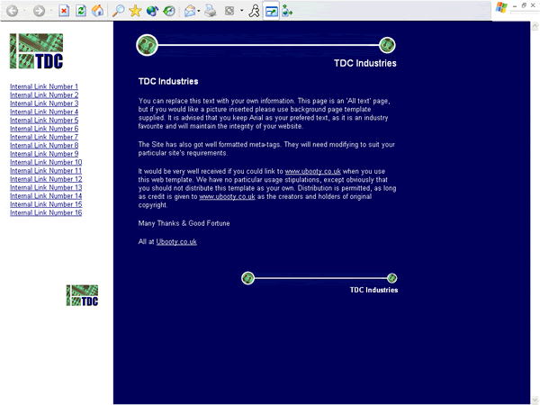Follow Internal Link Number 8
Image resolution: width=540 pixels, height=405 pixels.
[44, 145]
